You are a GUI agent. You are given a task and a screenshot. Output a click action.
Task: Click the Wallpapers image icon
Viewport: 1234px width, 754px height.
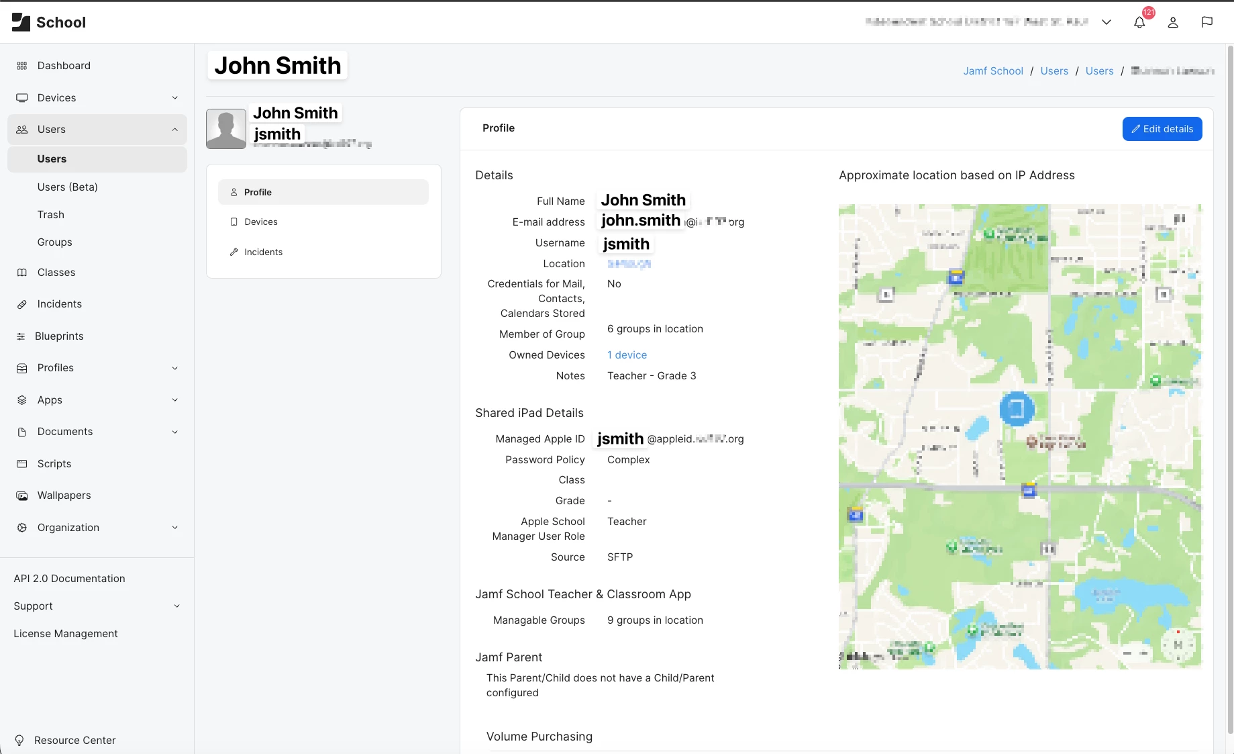[22, 496]
